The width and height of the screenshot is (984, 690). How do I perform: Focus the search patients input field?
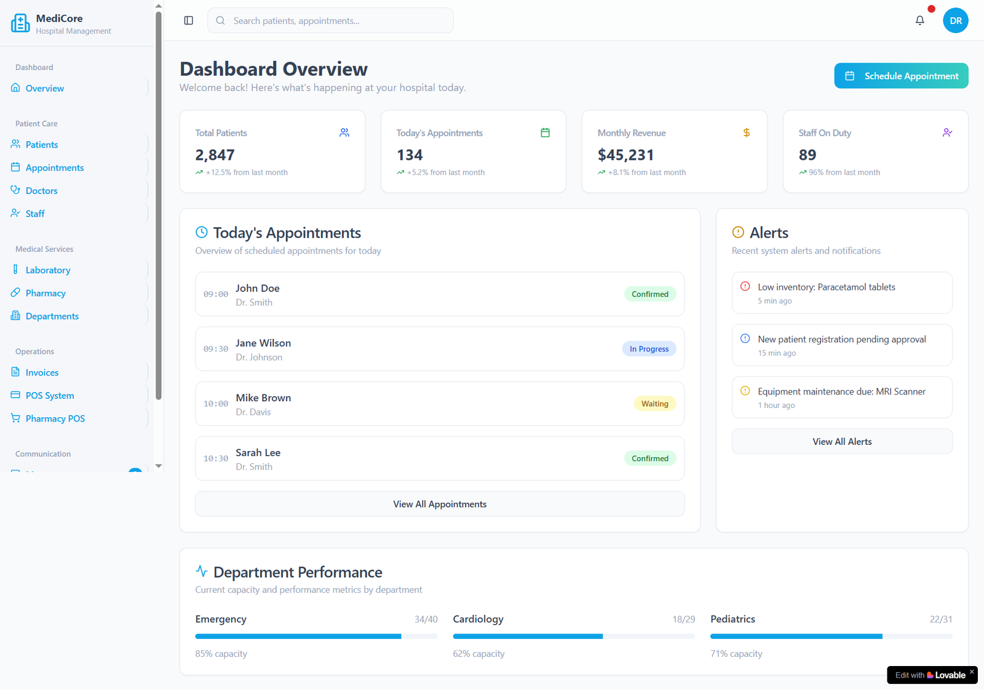pyautogui.click(x=338, y=20)
